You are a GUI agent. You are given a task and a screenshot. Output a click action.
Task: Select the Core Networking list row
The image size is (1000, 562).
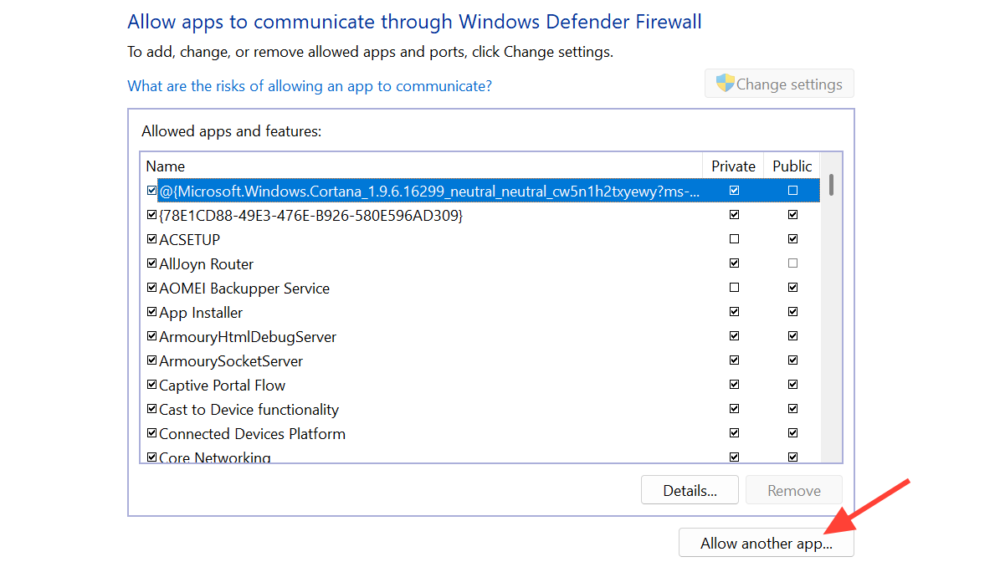pos(215,457)
